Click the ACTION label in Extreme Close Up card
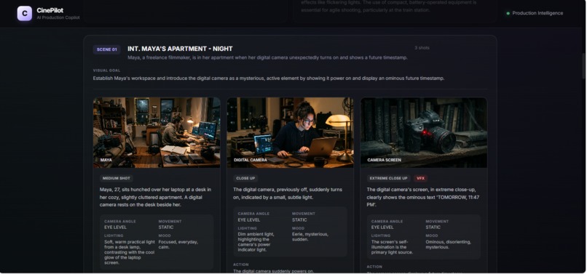This screenshot has height=274, width=587. [x=374, y=267]
